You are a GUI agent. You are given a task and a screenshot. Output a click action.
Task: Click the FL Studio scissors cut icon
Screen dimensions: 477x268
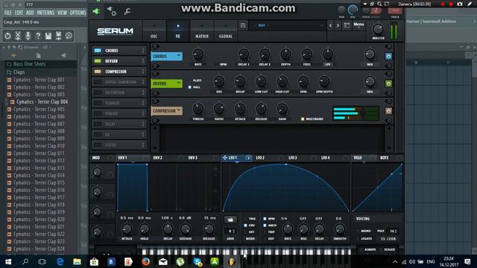(x=18, y=36)
